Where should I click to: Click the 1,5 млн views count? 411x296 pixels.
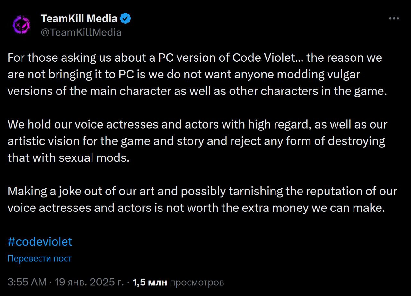(150, 282)
